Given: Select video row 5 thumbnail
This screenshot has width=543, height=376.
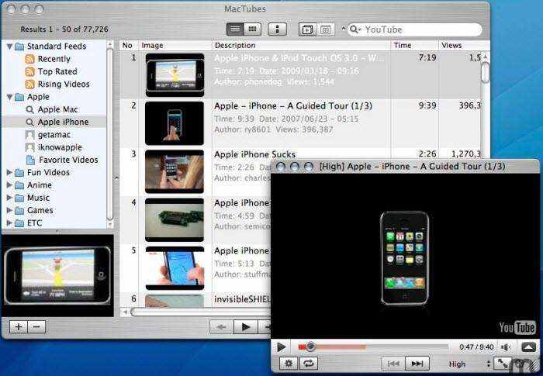Looking at the screenshot, I should pyautogui.click(x=175, y=268).
